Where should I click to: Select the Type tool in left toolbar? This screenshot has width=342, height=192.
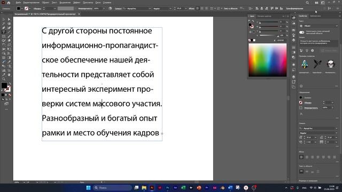click(4, 32)
